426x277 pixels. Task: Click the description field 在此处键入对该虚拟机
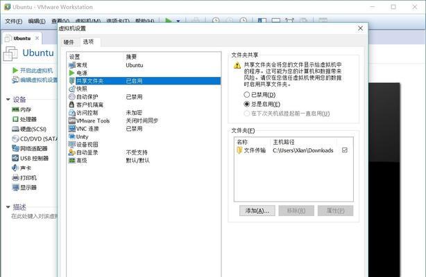(x=34, y=216)
